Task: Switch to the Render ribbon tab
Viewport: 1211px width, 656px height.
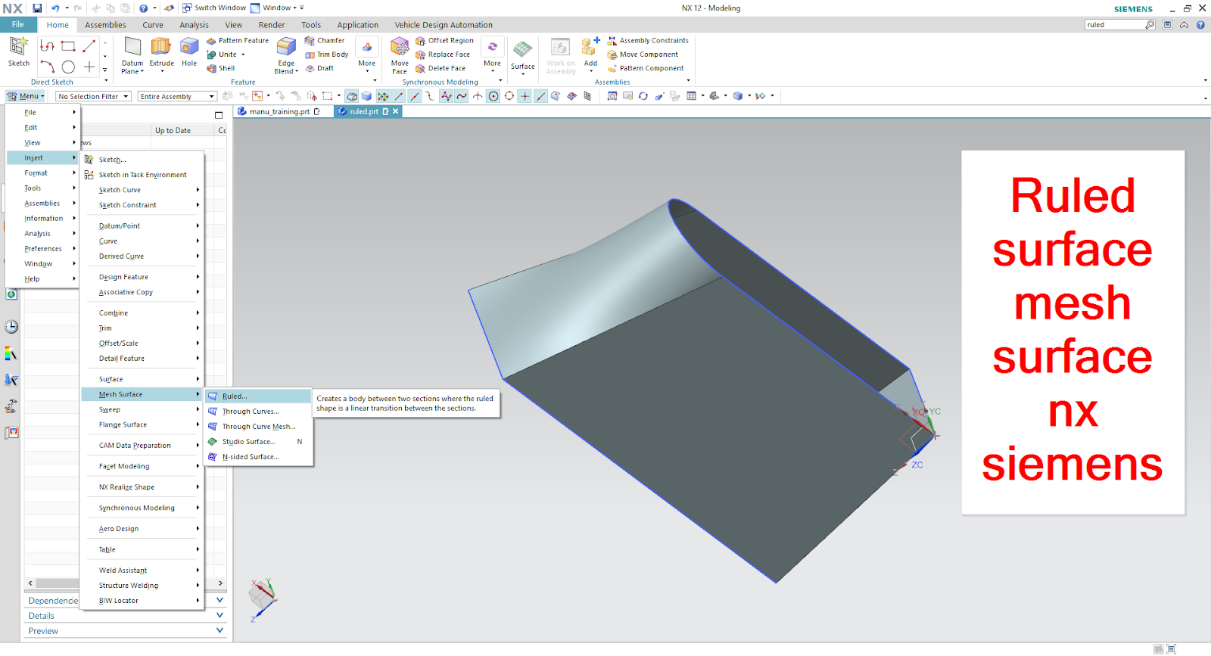Action: tap(272, 25)
